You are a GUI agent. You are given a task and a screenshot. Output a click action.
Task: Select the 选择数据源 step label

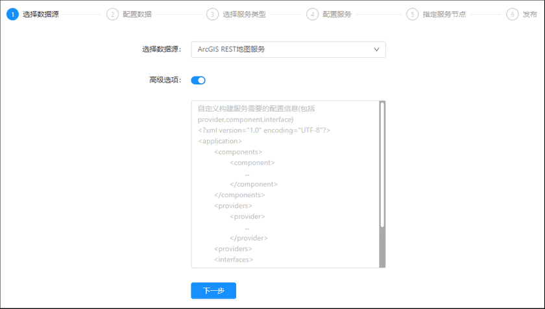point(41,14)
